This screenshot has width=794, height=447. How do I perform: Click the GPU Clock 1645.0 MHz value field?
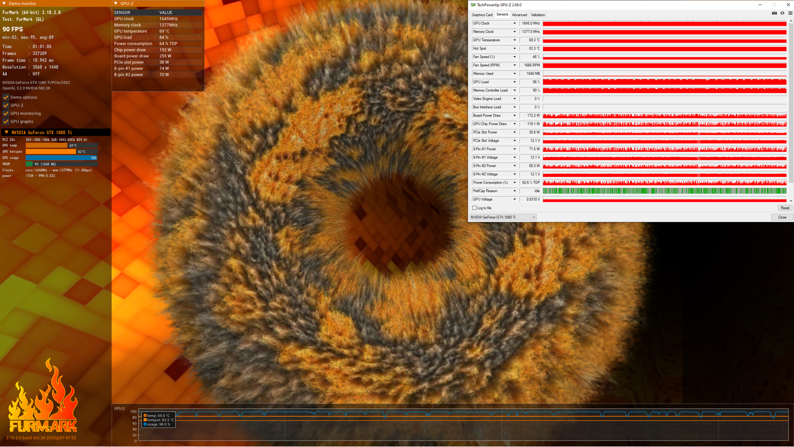[x=530, y=23]
